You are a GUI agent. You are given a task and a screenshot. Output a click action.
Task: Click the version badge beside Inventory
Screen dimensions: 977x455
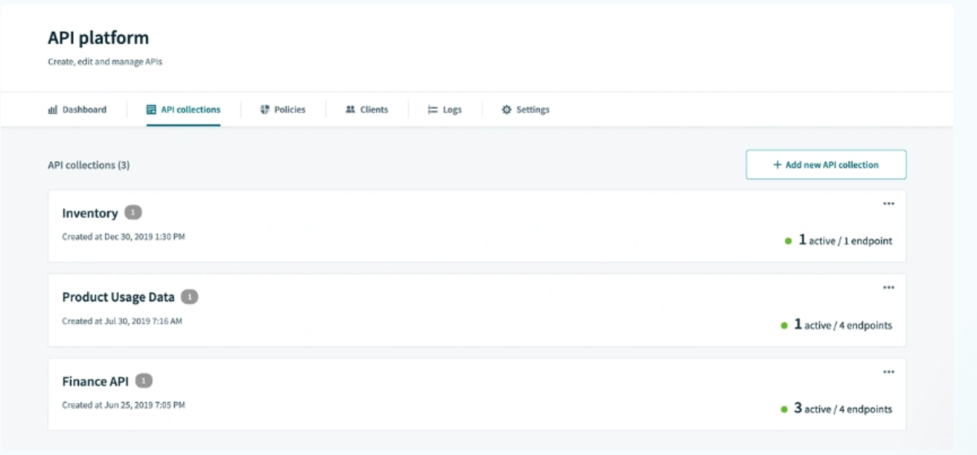coord(134,213)
